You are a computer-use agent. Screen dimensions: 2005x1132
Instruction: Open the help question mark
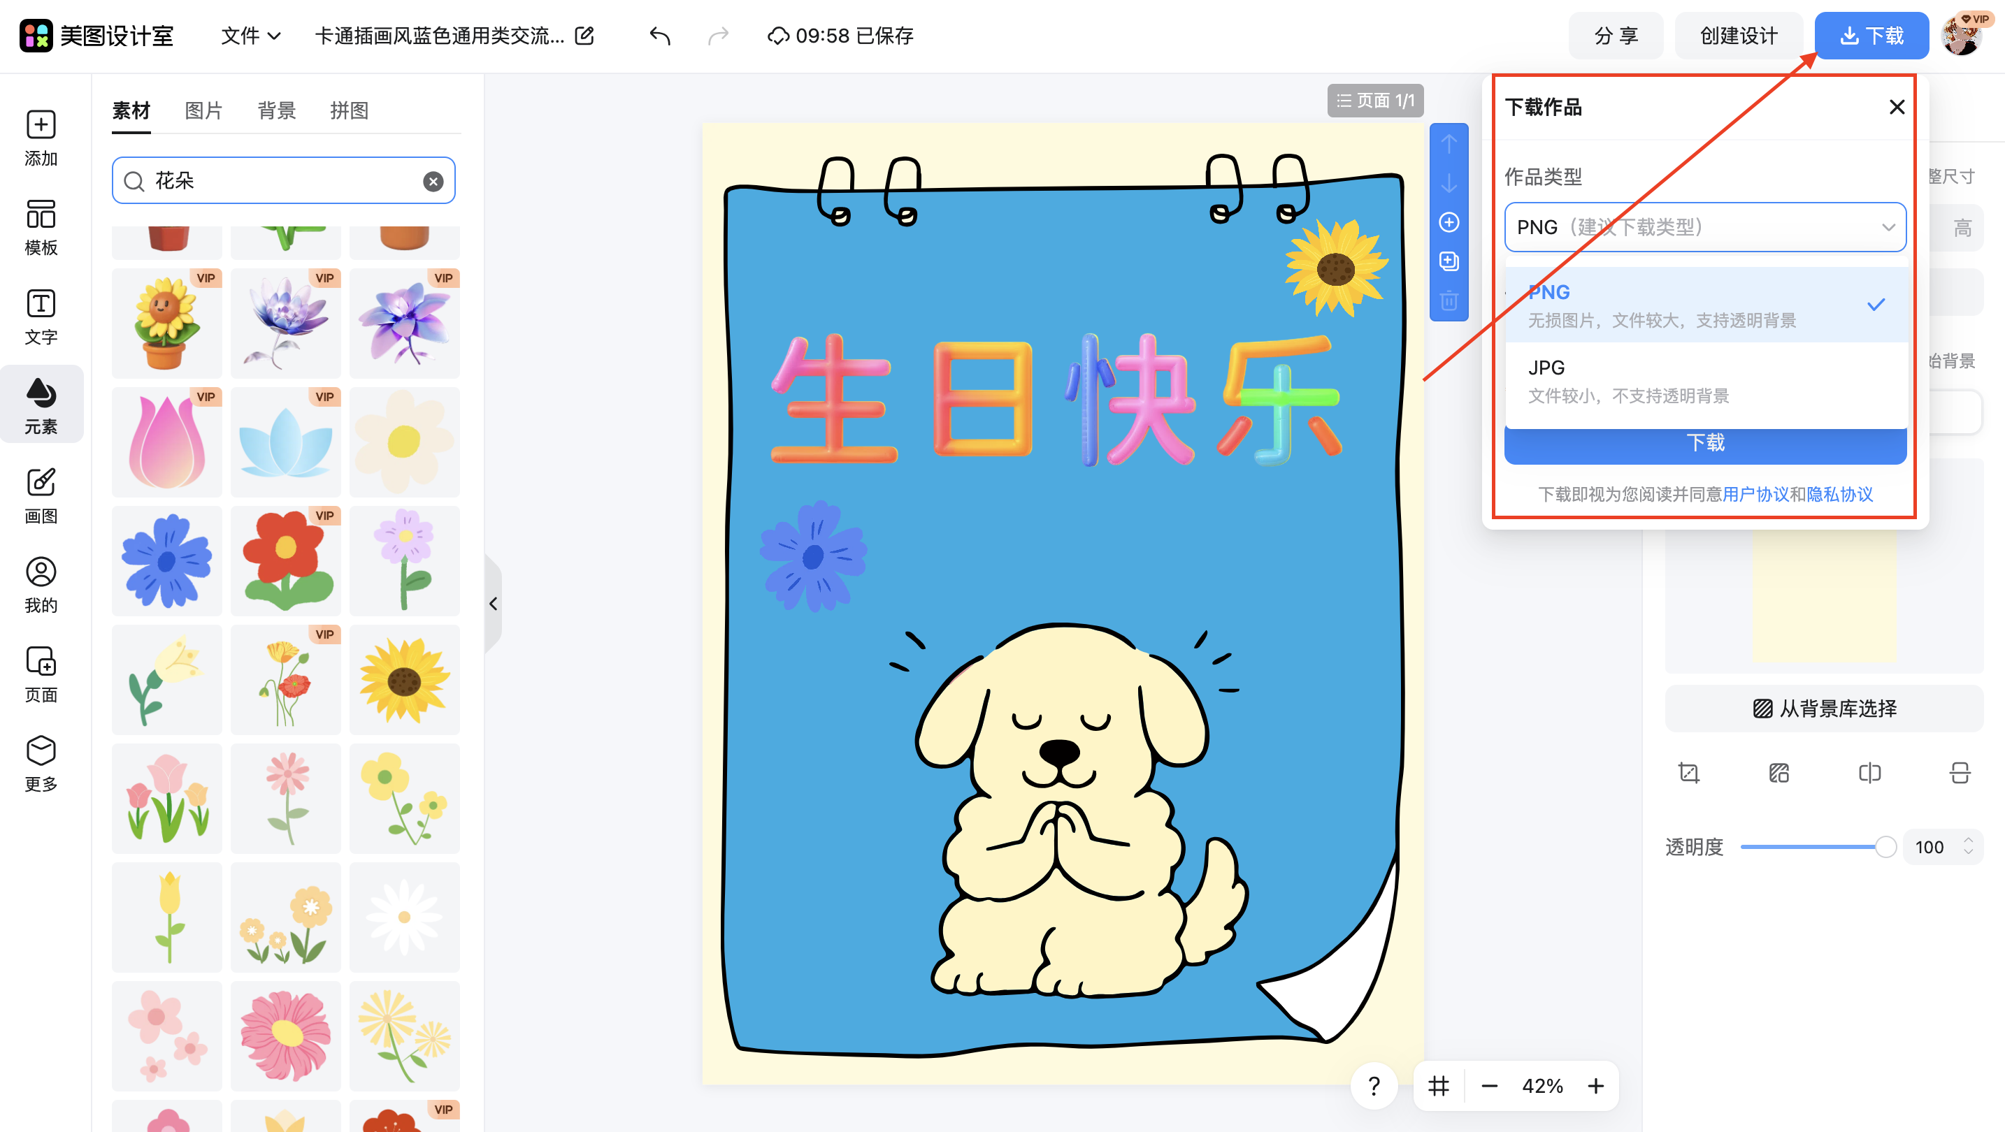1374,1085
